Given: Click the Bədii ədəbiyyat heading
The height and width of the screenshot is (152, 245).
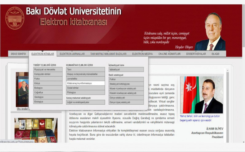Looking at the screenshot, I should [x=116, y=75].
